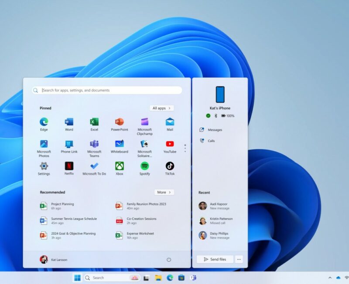The height and width of the screenshot is (284, 349).
Task: Open Edge from the Pinned apps
Action: pos(44,125)
